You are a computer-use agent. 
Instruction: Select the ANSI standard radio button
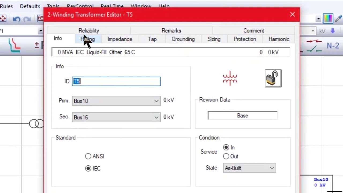pyautogui.click(x=88, y=156)
